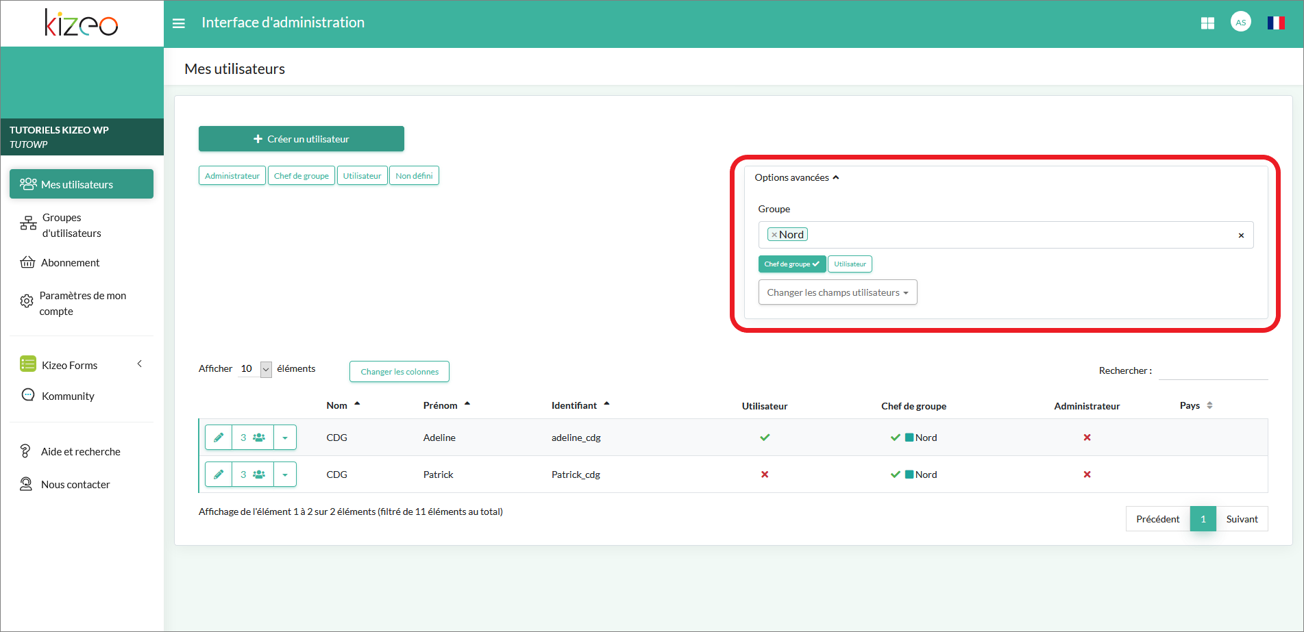Click identifier adeline_cdg
This screenshot has width=1304, height=632.
tap(576, 438)
